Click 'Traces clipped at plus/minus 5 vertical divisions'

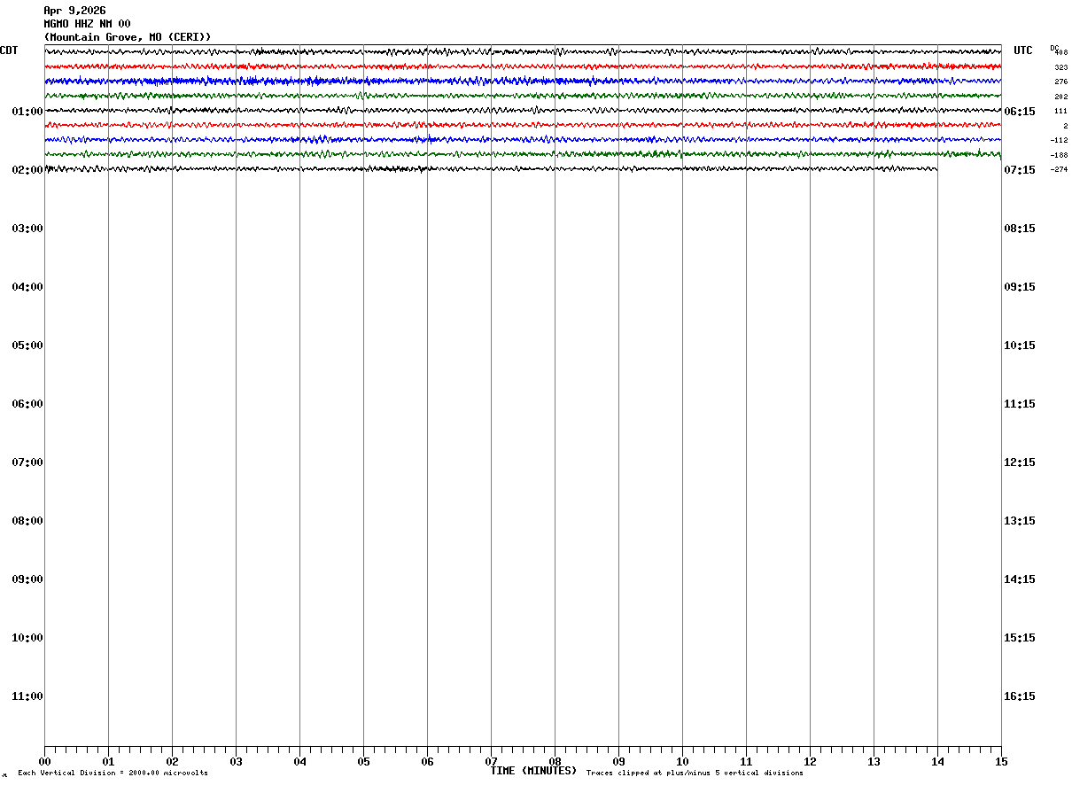[695, 773]
